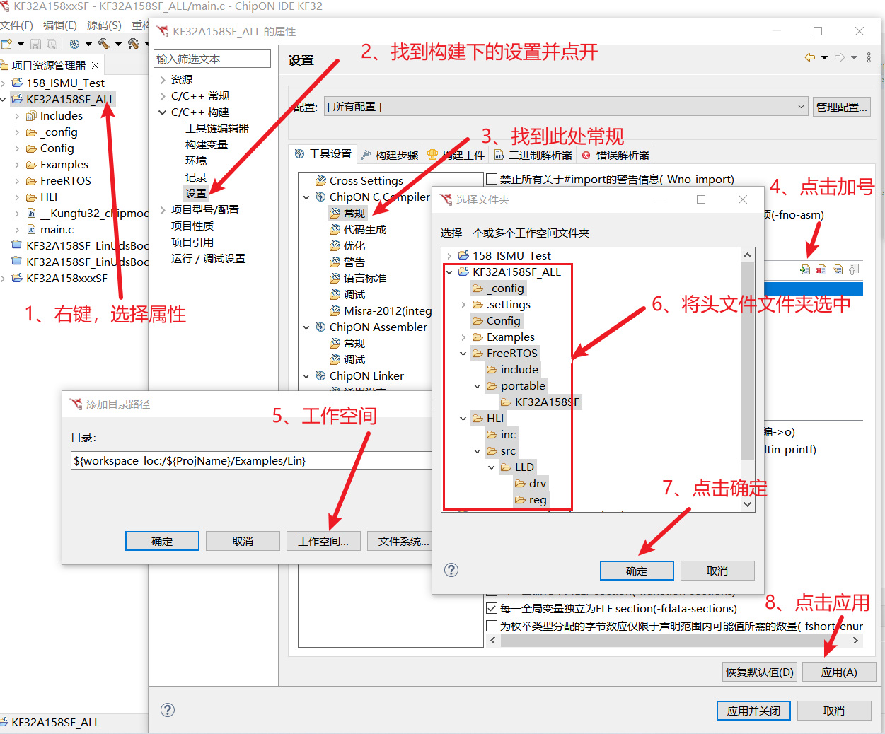Screen dimensions: 885x734
Task: Select main.c in project explorer
Action: [x=57, y=230]
